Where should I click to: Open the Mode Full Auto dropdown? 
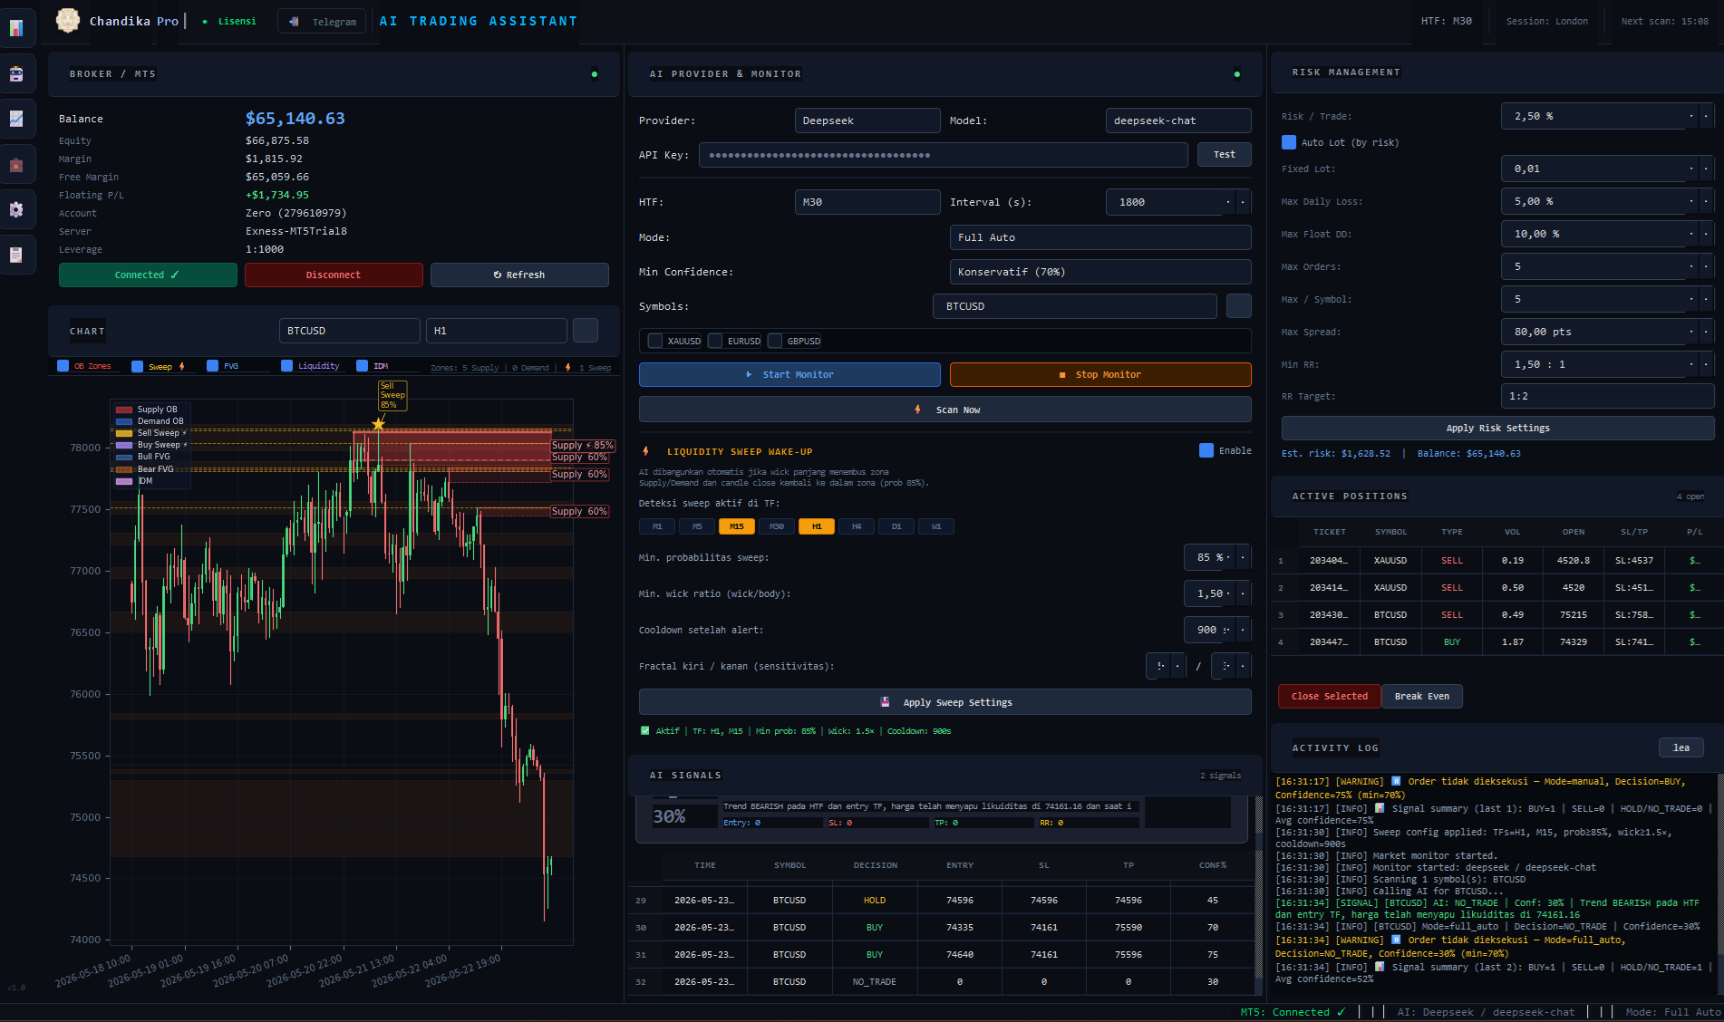tap(1100, 237)
